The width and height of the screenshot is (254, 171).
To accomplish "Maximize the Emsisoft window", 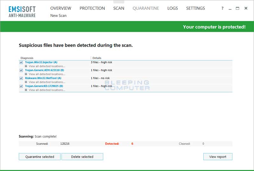I will (x=237, y=8).
